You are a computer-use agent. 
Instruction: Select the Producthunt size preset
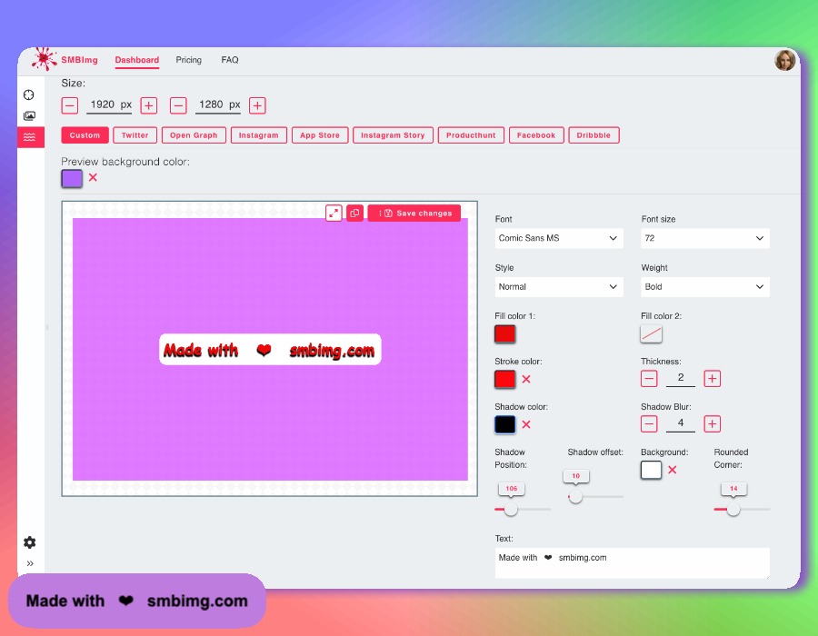pyautogui.click(x=471, y=135)
